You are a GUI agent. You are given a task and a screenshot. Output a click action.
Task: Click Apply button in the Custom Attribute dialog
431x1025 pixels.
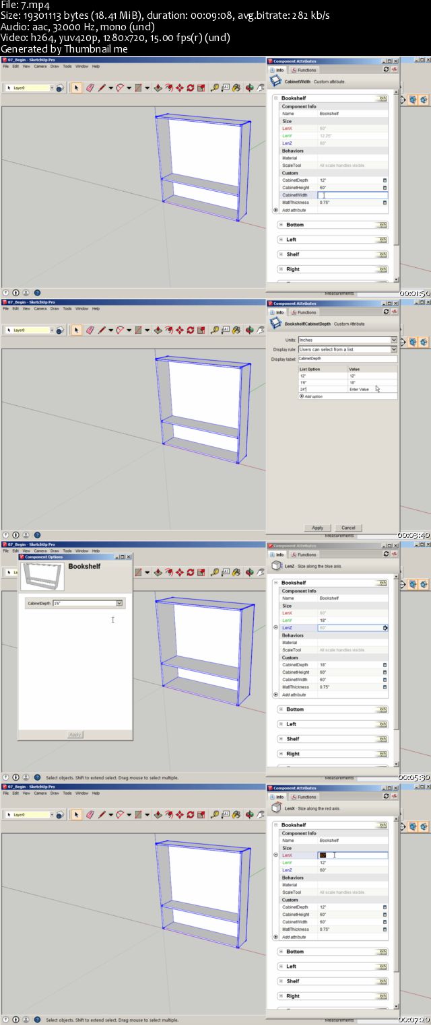pyautogui.click(x=317, y=528)
